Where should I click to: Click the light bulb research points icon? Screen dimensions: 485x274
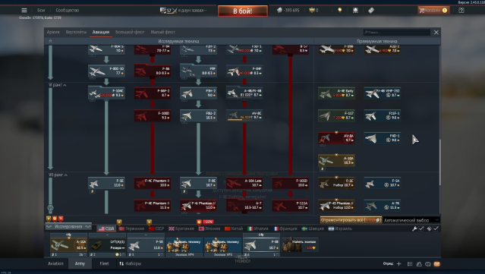pyautogui.click(x=339, y=10)
